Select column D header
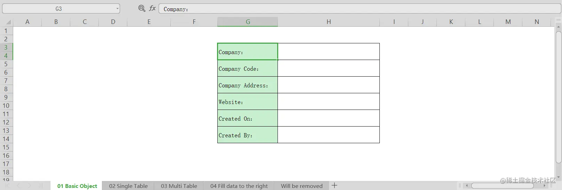Viewport: 562px width, 190px height. [x=113, y=22]
